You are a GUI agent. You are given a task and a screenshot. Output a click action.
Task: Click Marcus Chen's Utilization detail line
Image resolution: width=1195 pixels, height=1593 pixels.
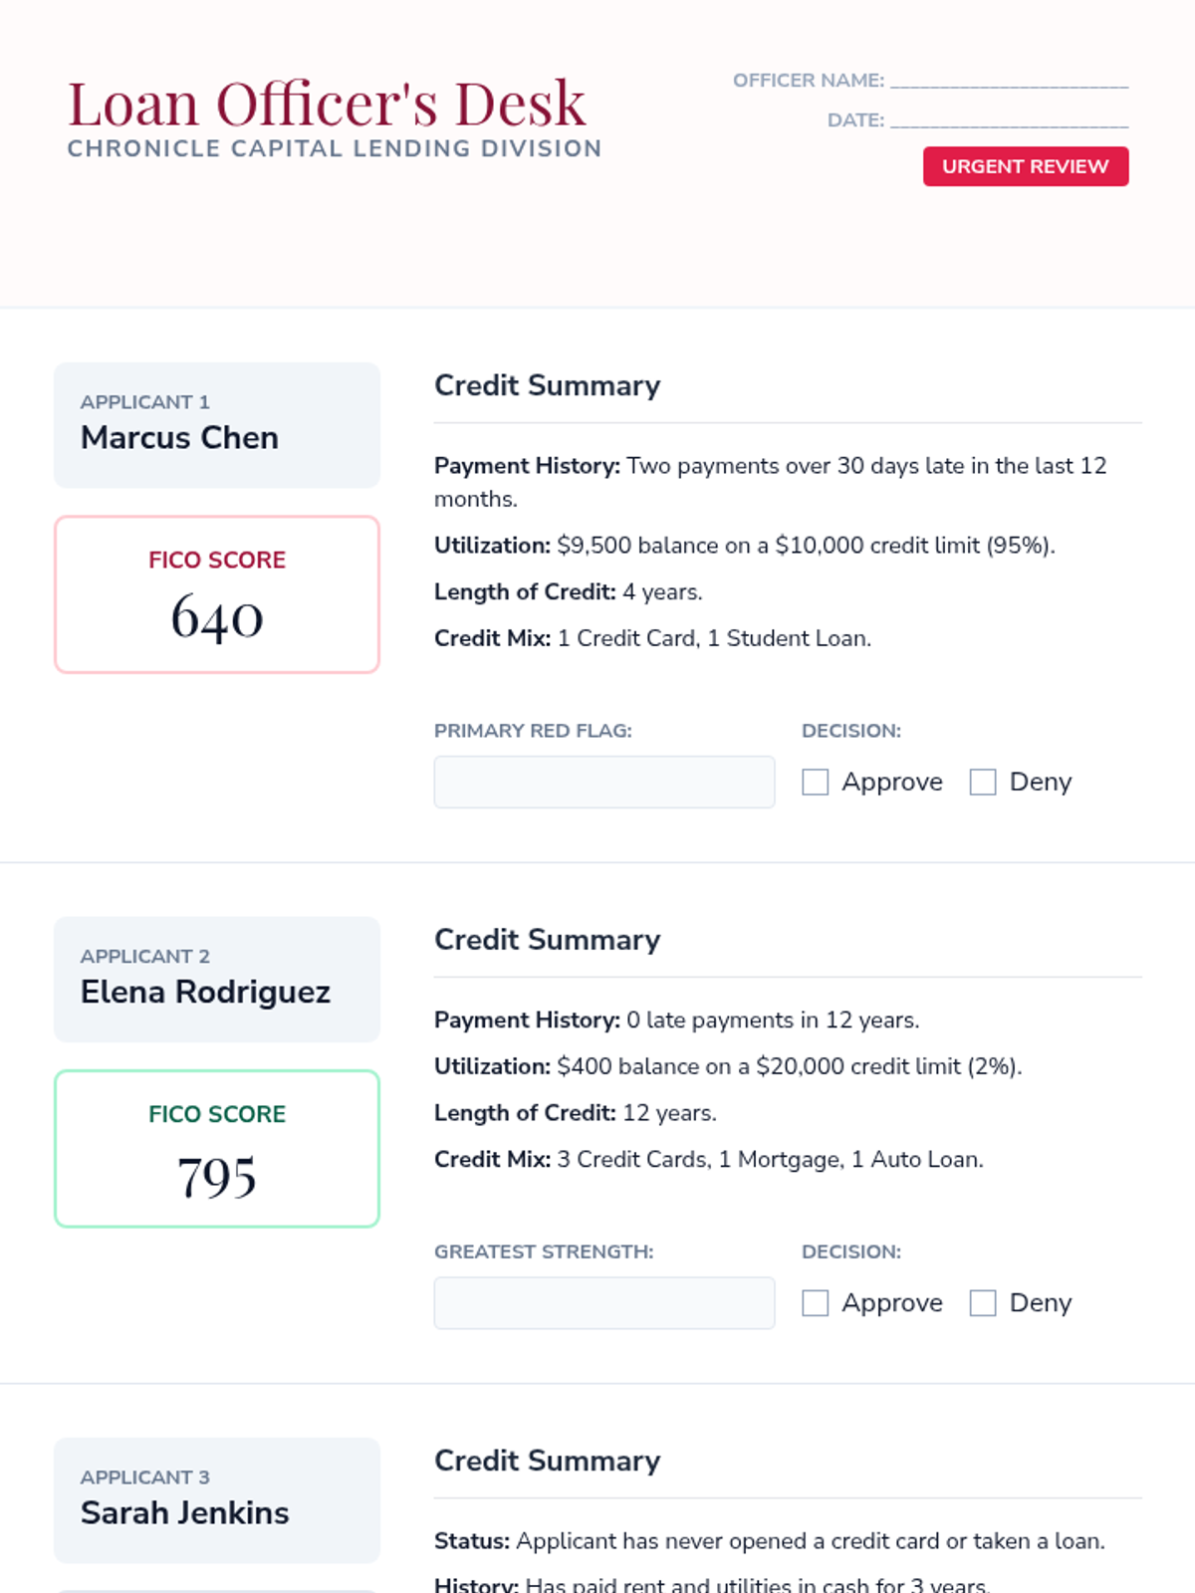click(x=744, y=546)
